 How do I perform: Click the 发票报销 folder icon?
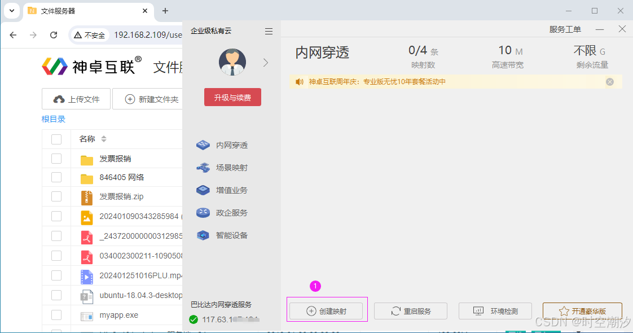(x=87, y=160)
